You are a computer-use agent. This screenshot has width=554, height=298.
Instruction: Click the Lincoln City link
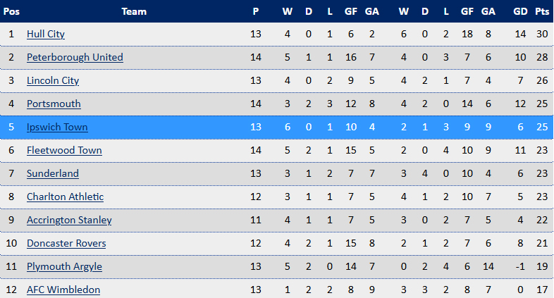[x=53, y=80]
